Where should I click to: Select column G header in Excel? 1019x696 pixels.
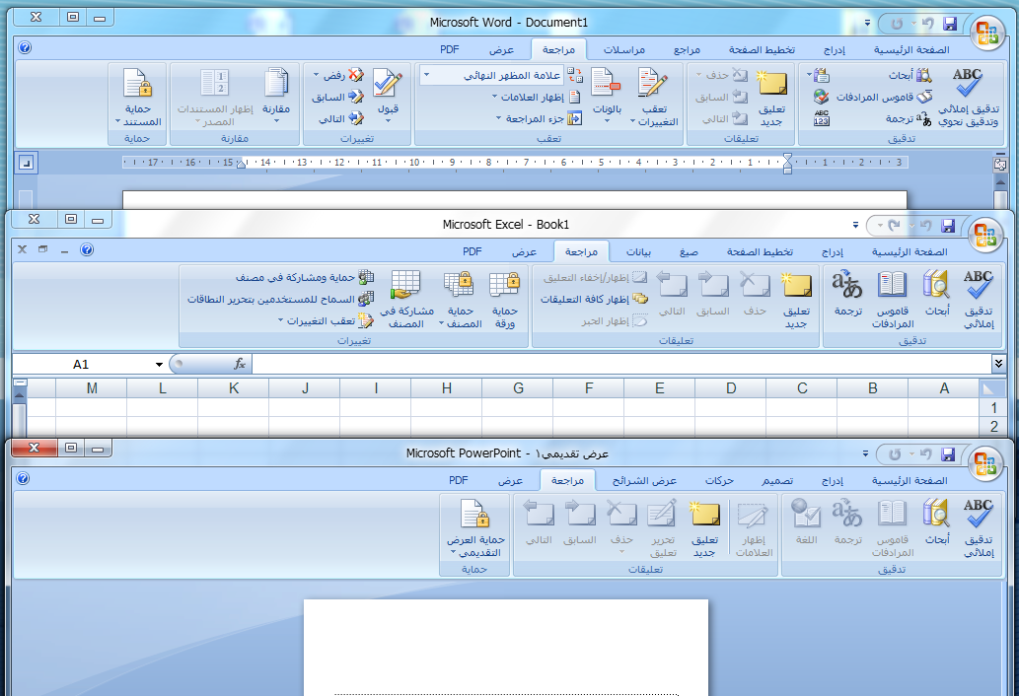coord(518,388)
